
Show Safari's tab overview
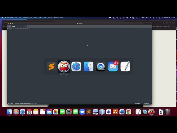tap(174, 23)
